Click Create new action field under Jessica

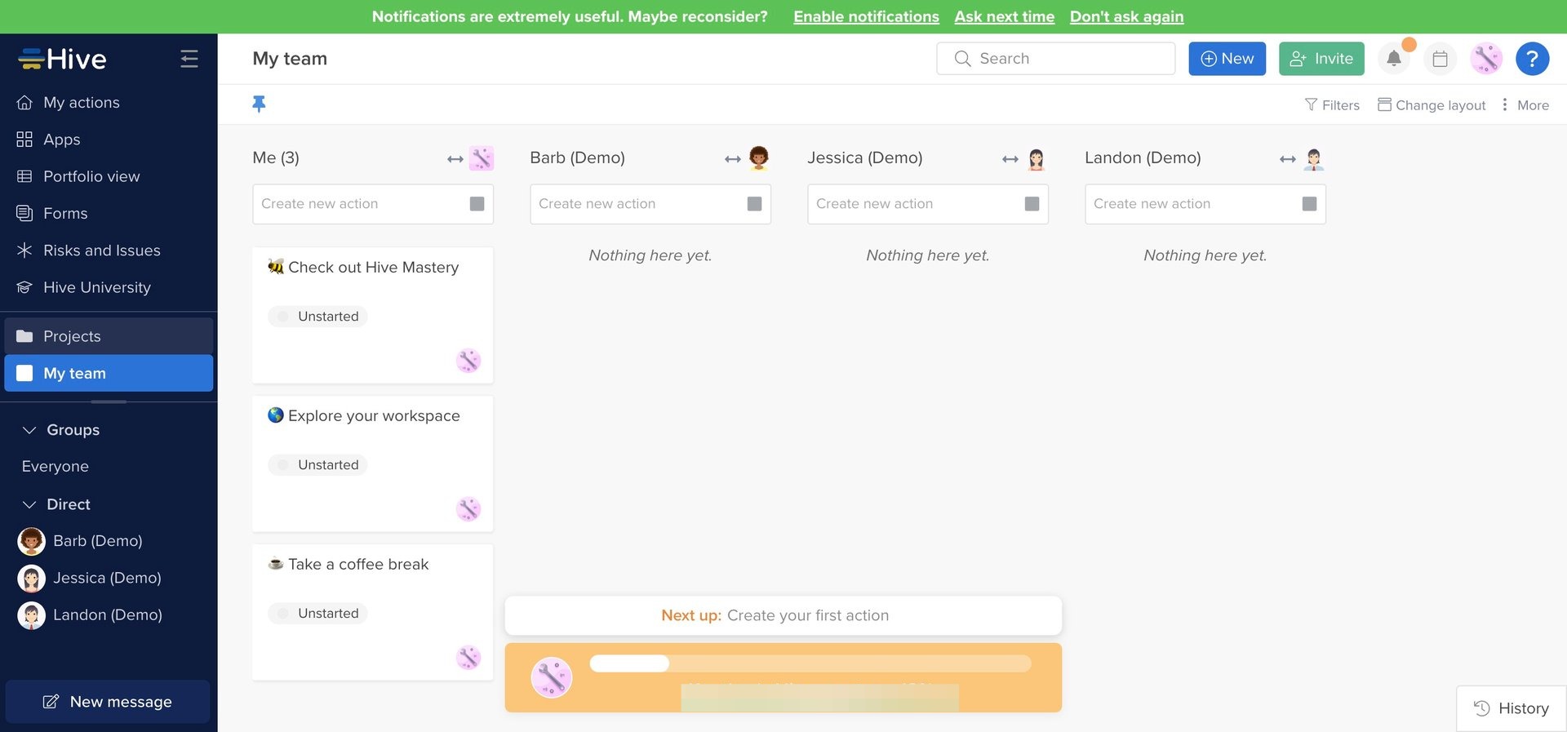928,204
